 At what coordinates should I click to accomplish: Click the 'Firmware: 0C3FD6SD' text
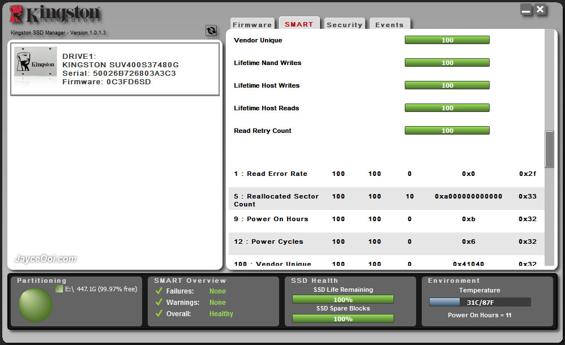point(106,82)
